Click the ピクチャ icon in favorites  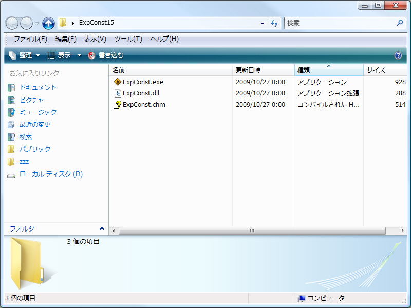[11, 100]
